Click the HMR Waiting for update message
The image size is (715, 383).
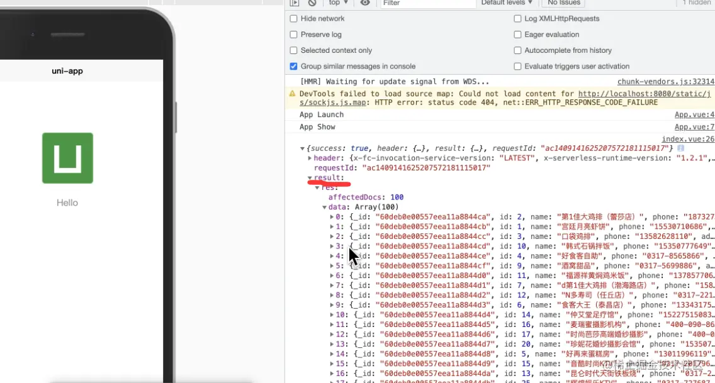click(x=395, y=82)
